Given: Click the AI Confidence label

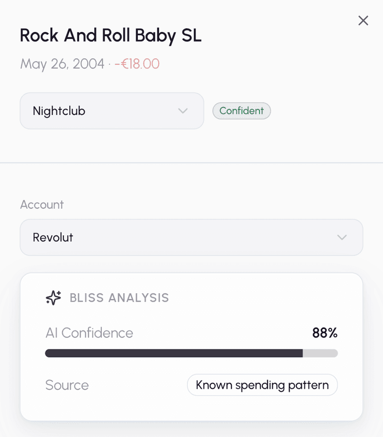Looking at the screenshot, I should [x=89, y=333].
